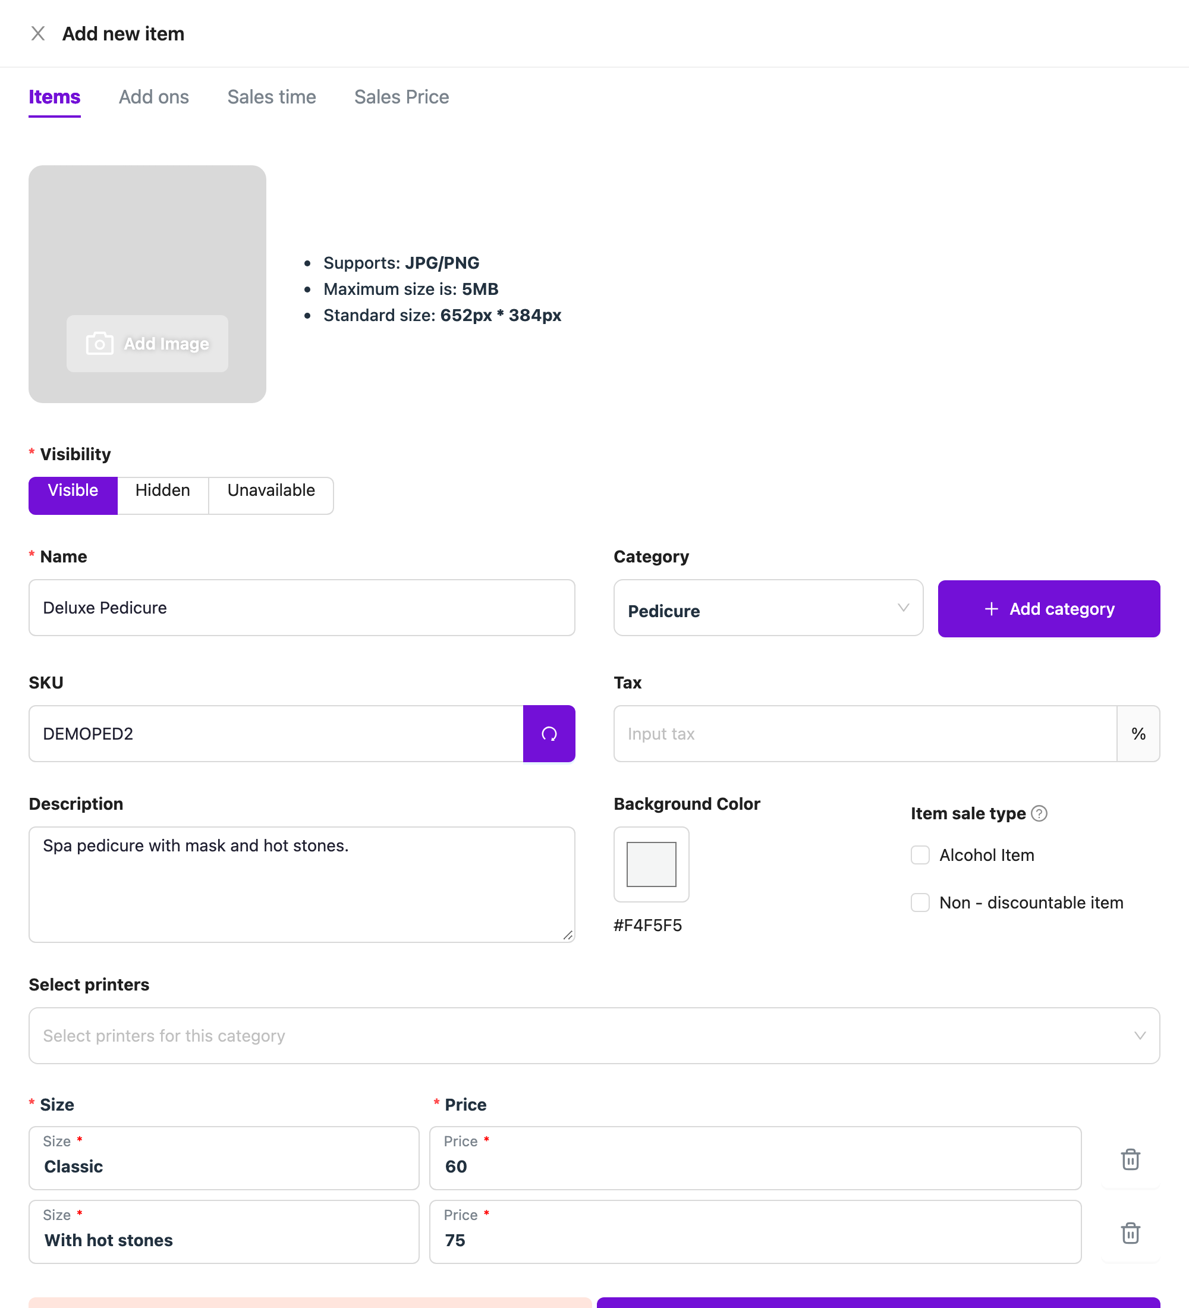
Task: Open the background color swatch picker
Action: pos(651,864)
